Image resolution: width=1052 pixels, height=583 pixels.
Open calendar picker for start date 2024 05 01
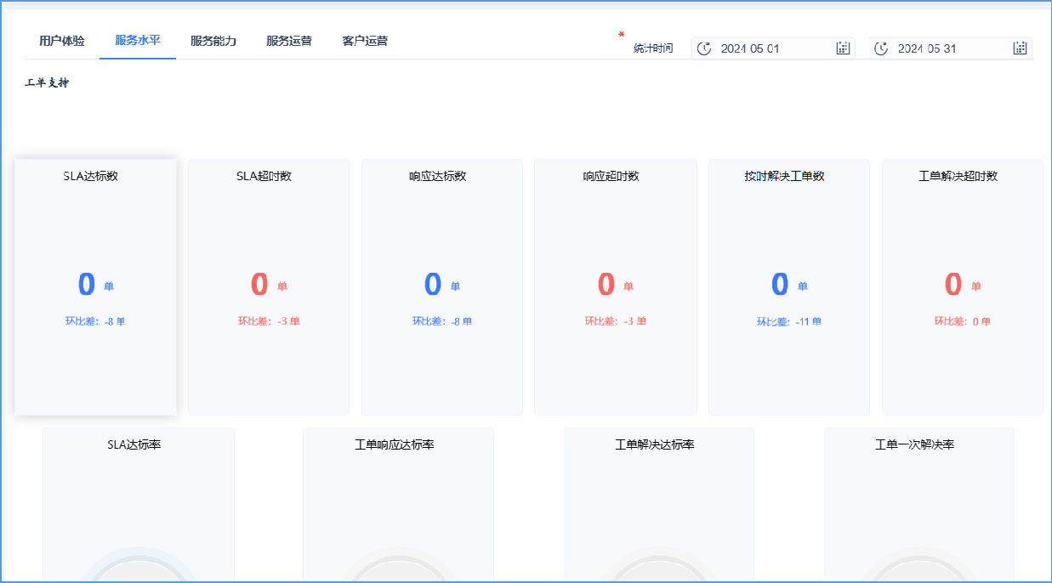tap(843, 48)
